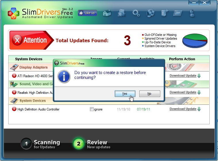The height and width of the screenshot is (161, 218).
Task: Click the Ignored Driver Updates legend entry
Action: pos(159,38)
